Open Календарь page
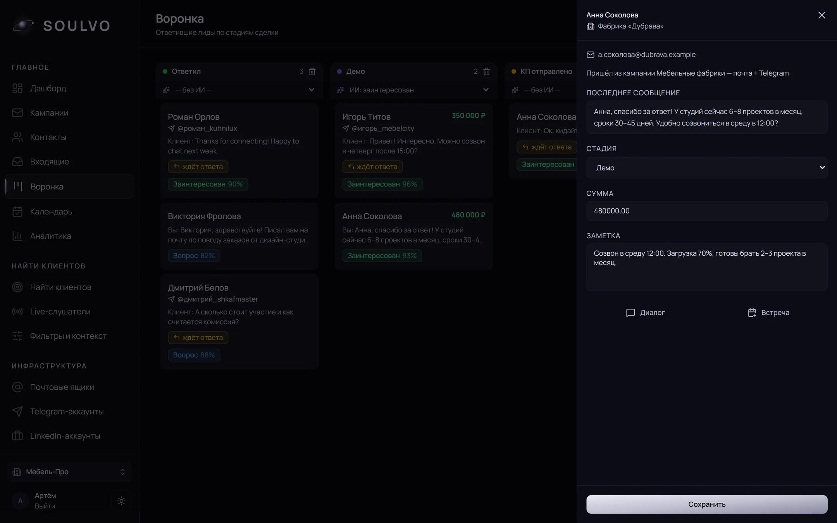837x523 pixels. [x=69, y=212]
